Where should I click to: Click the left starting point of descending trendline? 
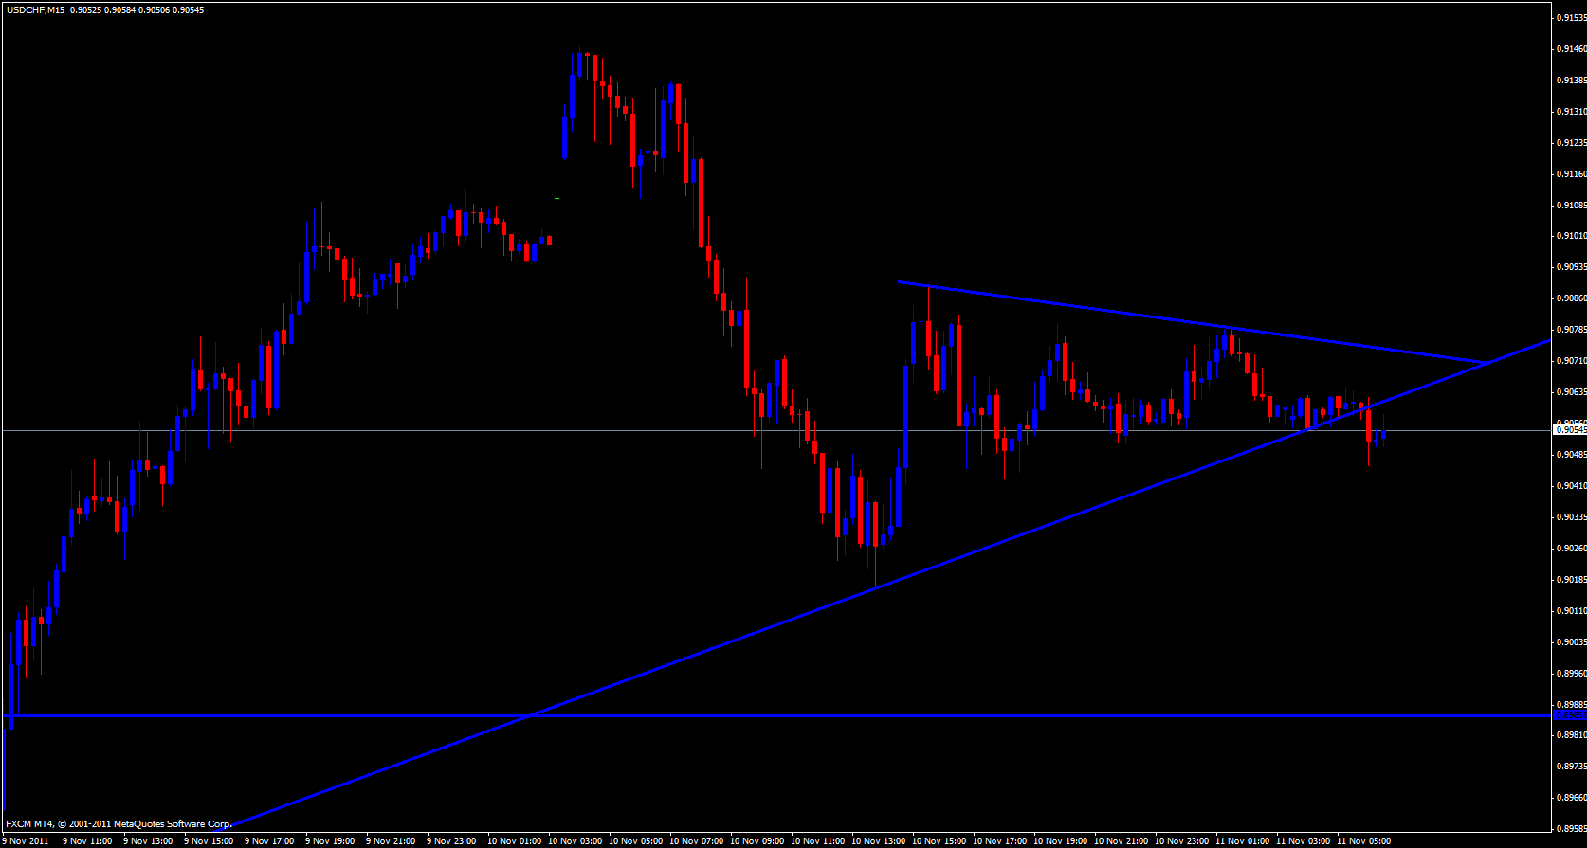coord(899,281)
